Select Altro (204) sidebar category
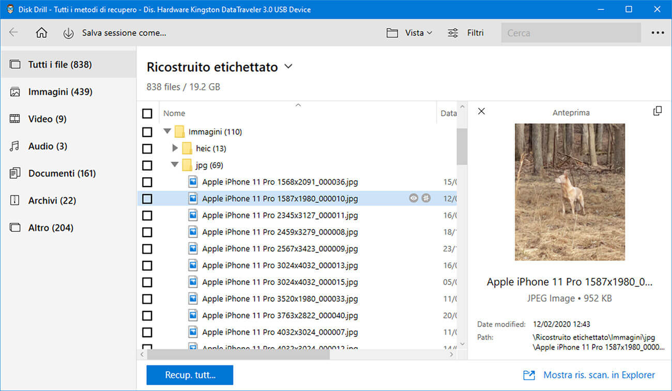This screenshot has width=672, height=391. pyautogui.click(x=68, y=228)
